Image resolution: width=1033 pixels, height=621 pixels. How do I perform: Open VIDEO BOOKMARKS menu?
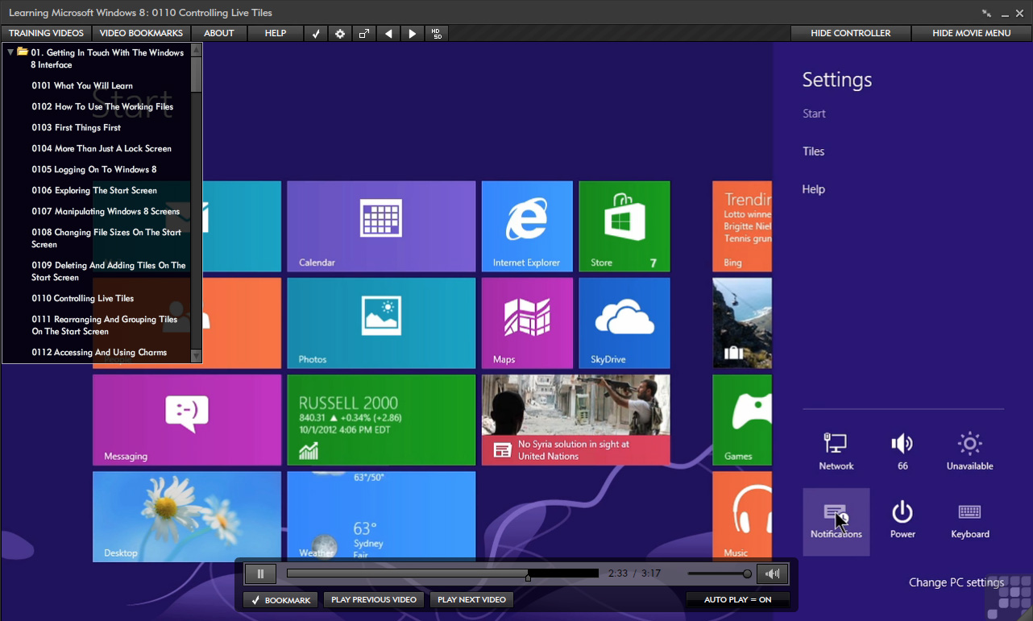point(141,33)
